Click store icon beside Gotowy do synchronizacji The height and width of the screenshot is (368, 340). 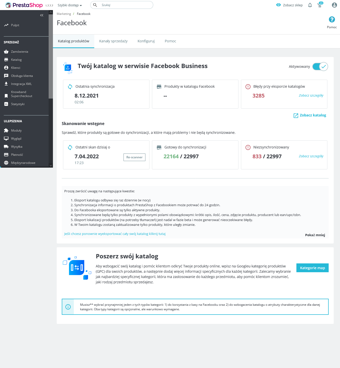159,147
